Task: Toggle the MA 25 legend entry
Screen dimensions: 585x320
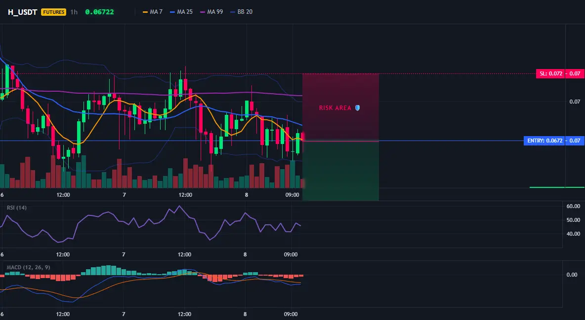Action: click(x=181, y=12)
